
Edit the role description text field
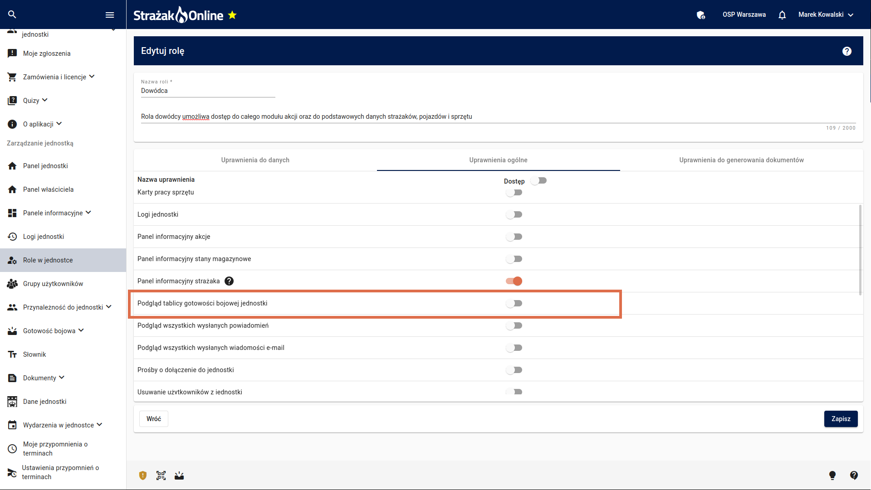click(x=499, y=116)
